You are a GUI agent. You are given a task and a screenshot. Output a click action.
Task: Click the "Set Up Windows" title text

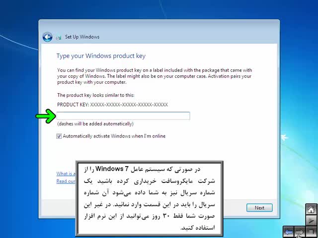tap(82, 37)
